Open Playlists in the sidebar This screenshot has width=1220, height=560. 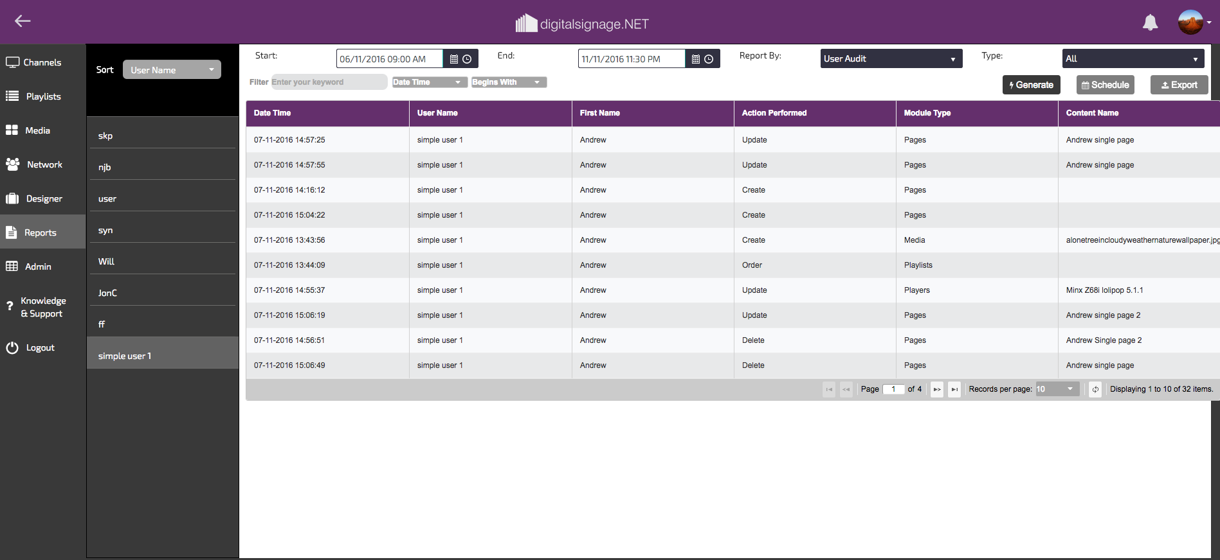coord(42,96)
